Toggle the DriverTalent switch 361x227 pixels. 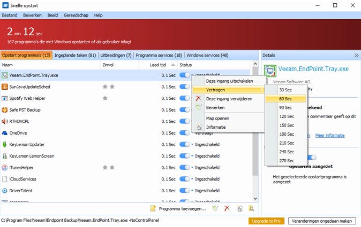tap(185, 191)
